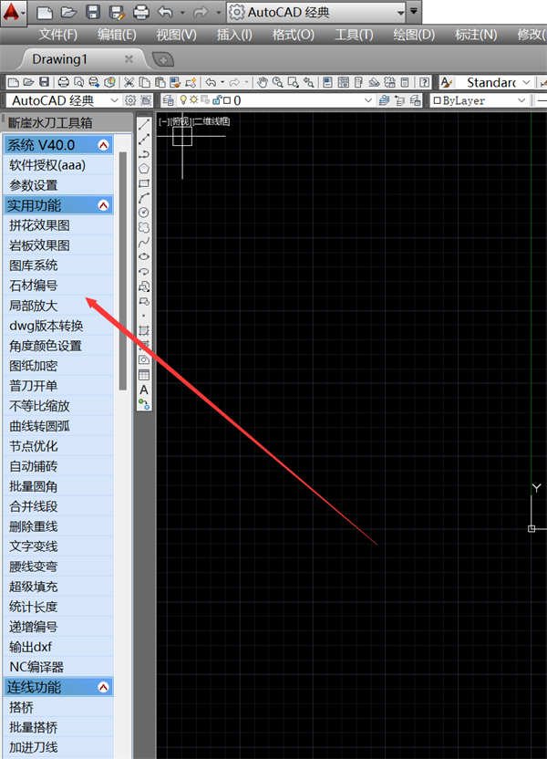Screen dimensions: 547x759
Task: Switch to the Drawing1 tab
Action: point(59,59)
